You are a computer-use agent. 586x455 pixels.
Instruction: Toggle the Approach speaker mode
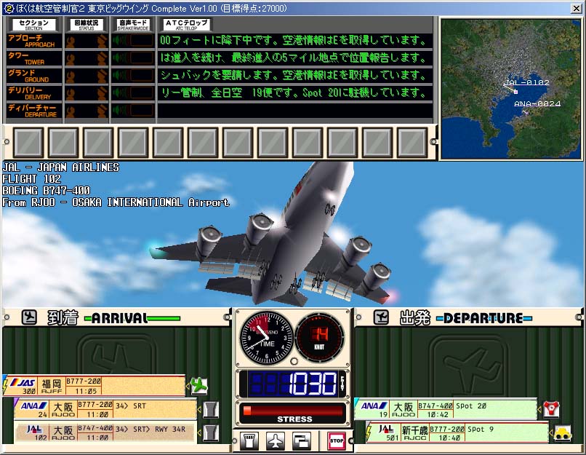(133, 41)
